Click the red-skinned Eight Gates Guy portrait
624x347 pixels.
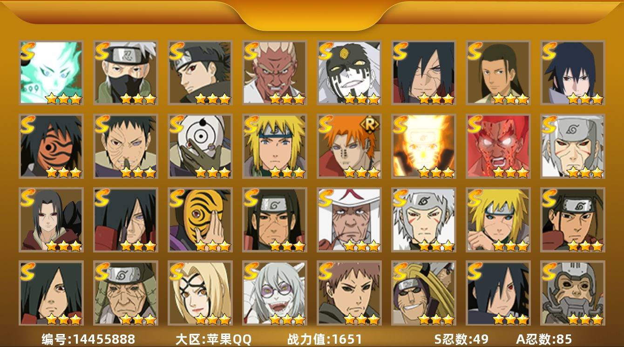tap(498, 146)
